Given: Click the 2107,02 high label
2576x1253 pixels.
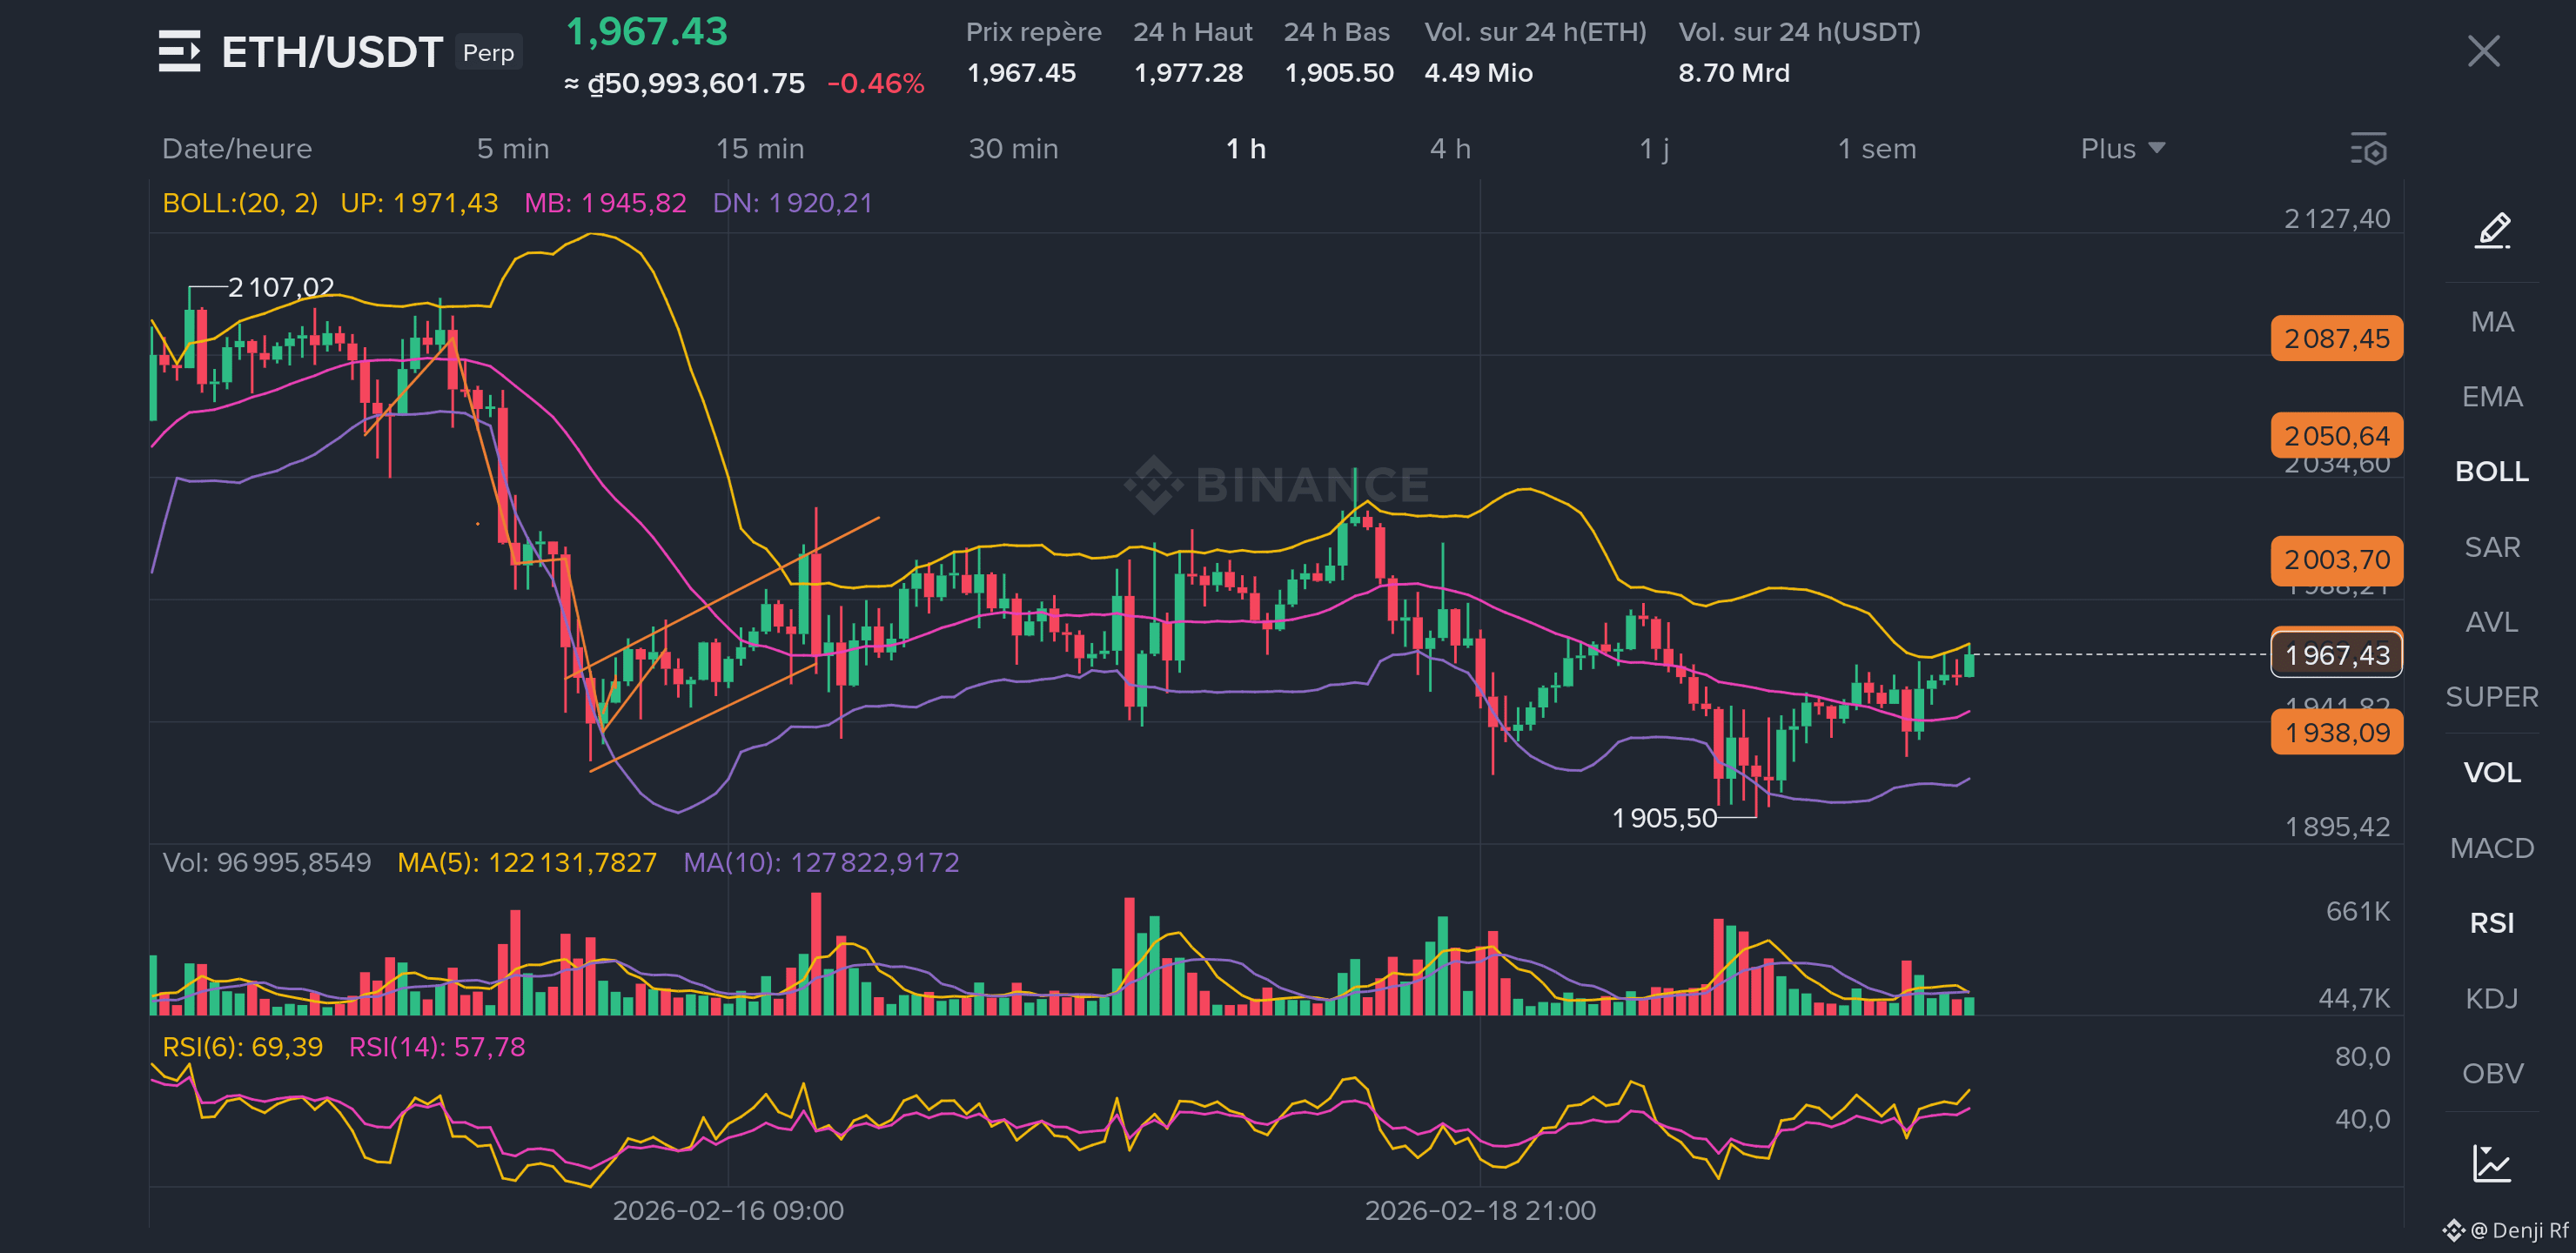Looking at the screenshot, I should coord(281,288).
